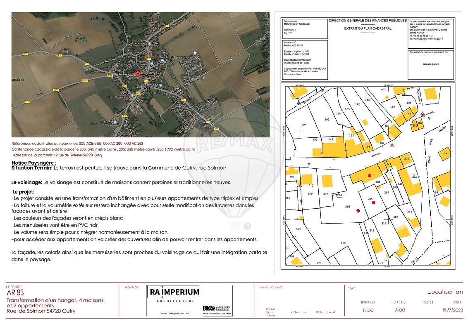Screen dimensions: 468x330
Task: Click the Notice Paysagère heading
Action: coord(34,163)
